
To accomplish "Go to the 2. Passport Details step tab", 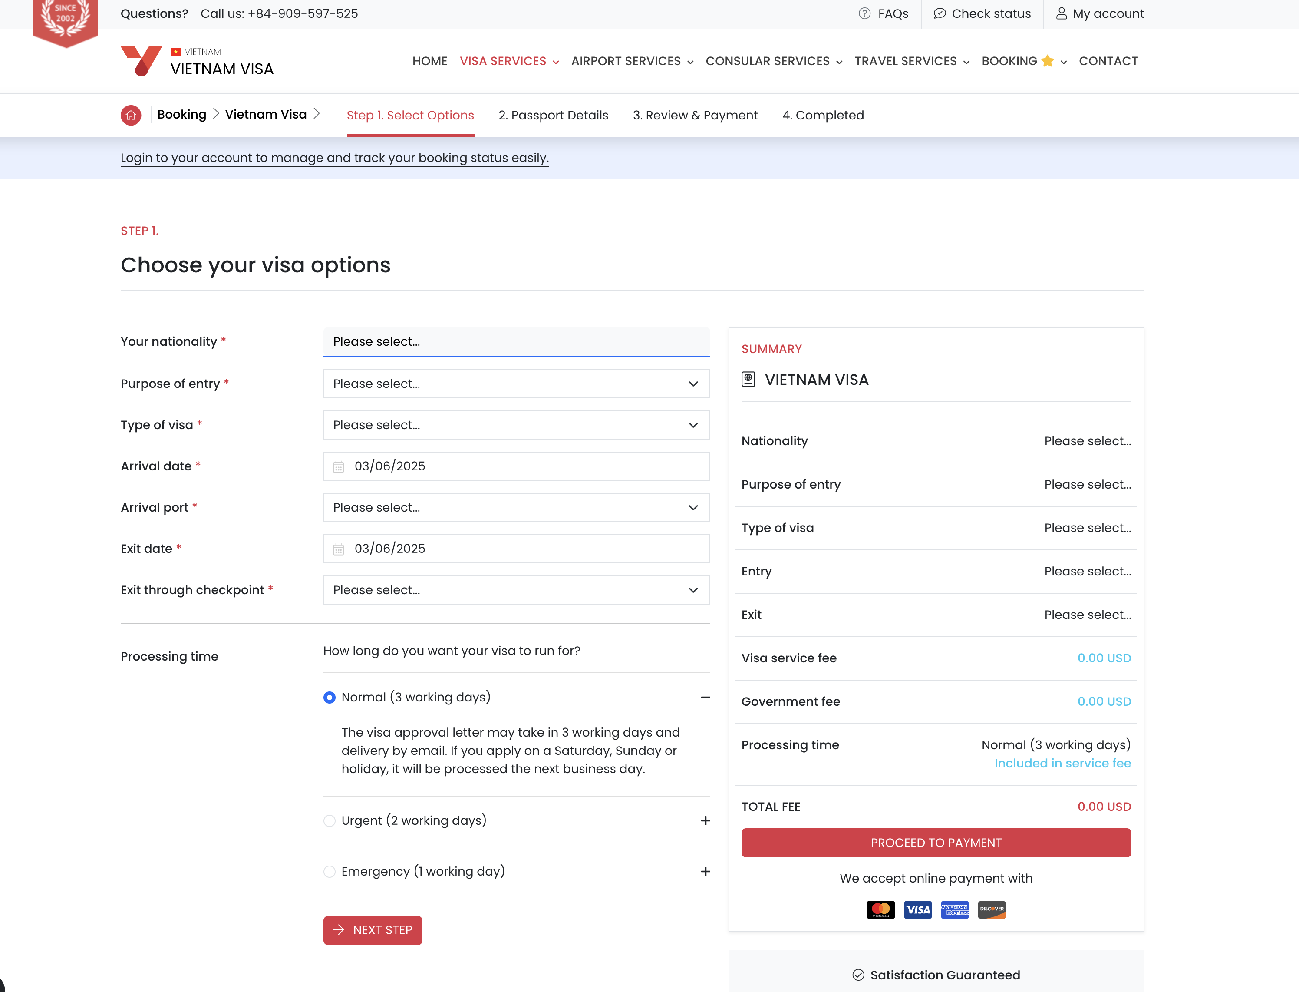I will (553, 115).
